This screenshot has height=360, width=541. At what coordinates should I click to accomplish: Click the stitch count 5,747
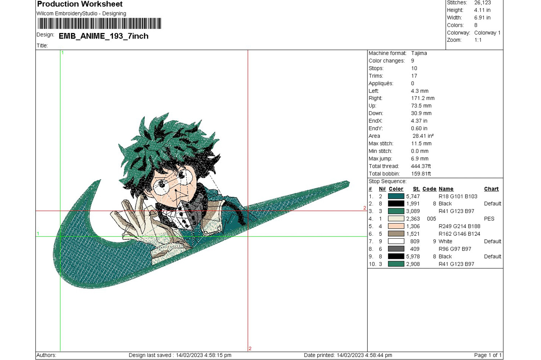[413, 197]
